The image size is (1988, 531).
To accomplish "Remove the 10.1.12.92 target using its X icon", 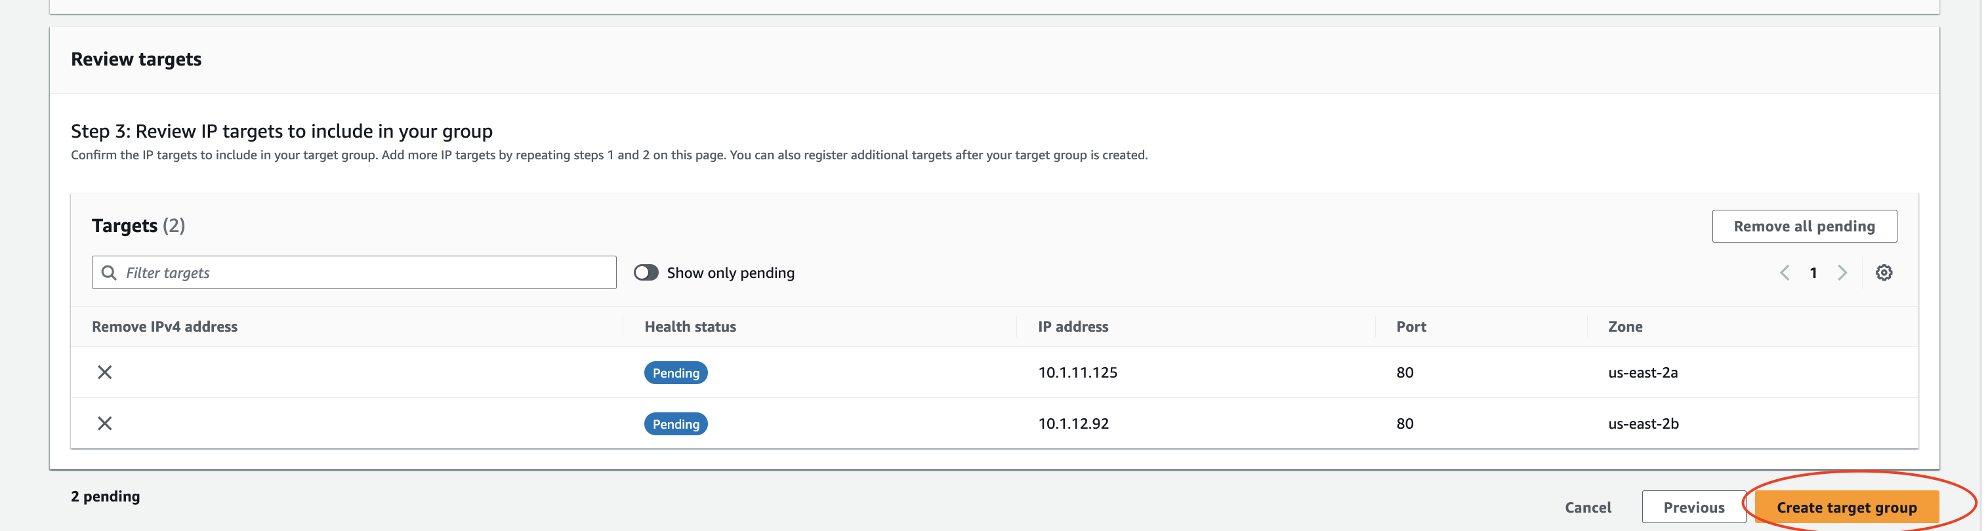I will click(104, 423).
